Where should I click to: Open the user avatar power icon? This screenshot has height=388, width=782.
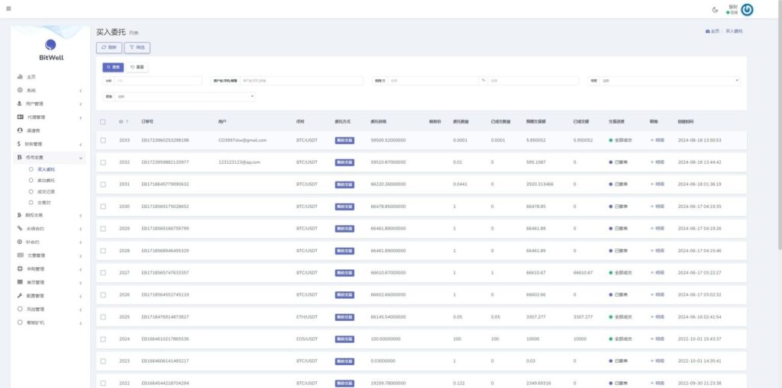point(748,9)
